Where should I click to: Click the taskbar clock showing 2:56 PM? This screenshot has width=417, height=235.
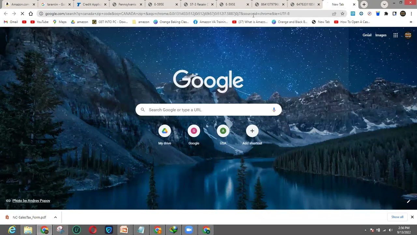click(x=404, y=230)
